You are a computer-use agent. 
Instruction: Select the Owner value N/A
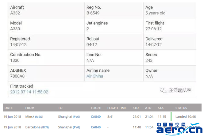pos(149,76)
